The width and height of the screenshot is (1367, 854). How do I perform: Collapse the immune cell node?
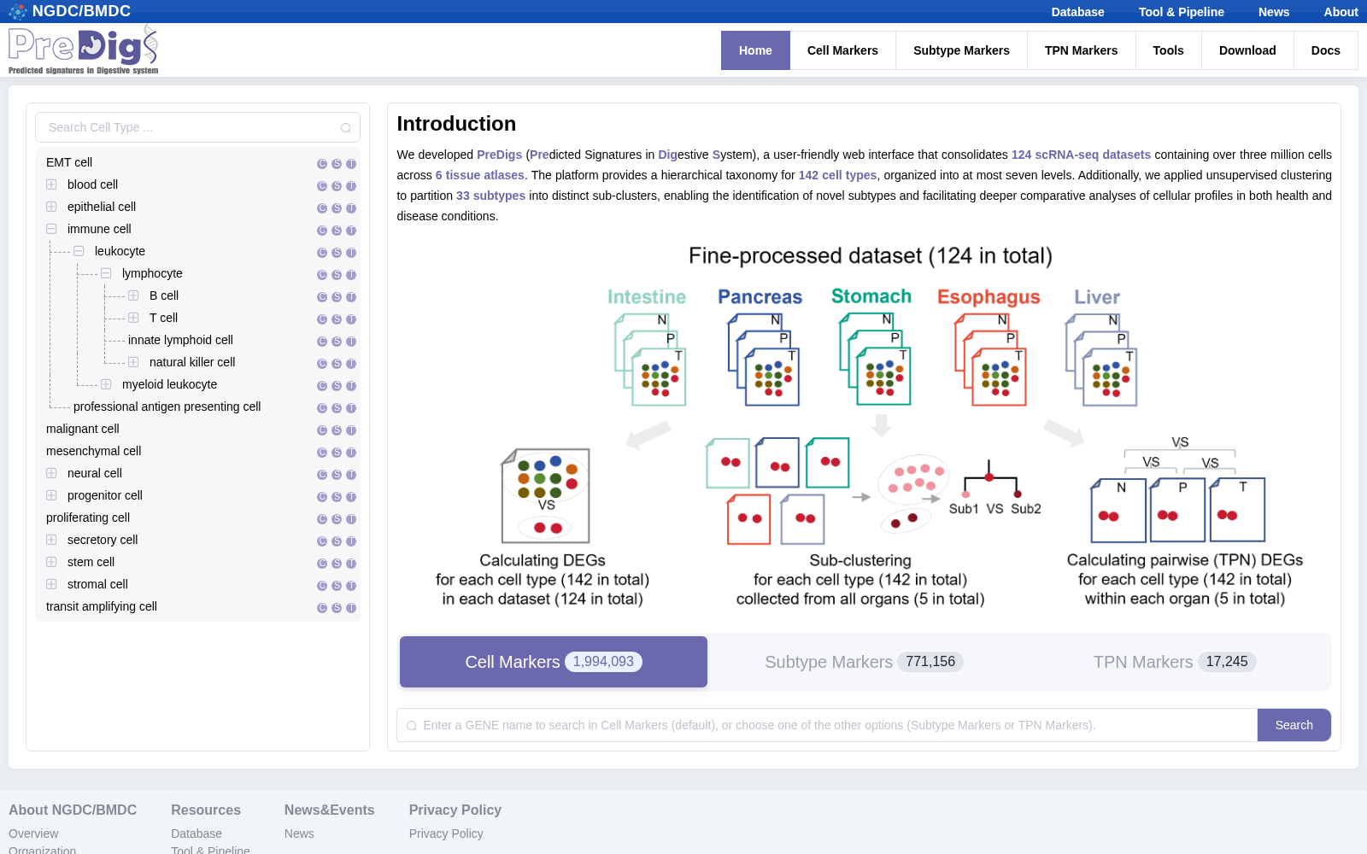tap(51, 229)
